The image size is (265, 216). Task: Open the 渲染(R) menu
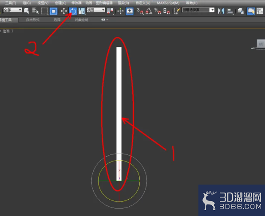pos(123,3)
